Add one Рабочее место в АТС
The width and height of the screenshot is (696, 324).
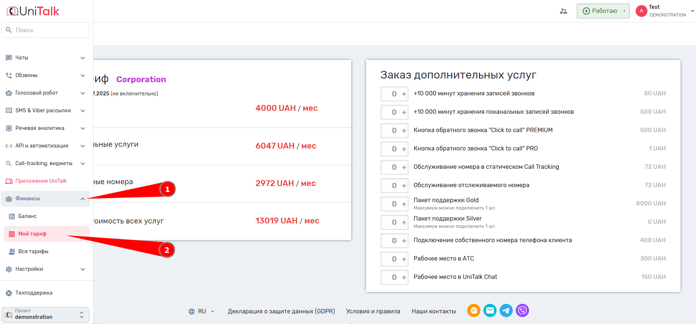(404, 259)
